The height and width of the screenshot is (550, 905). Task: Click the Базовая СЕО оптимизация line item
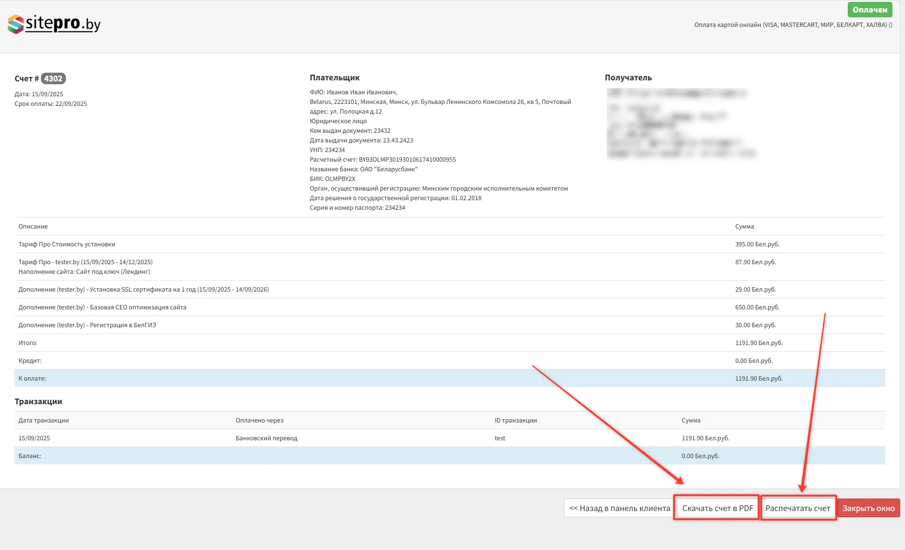(102, 307)
